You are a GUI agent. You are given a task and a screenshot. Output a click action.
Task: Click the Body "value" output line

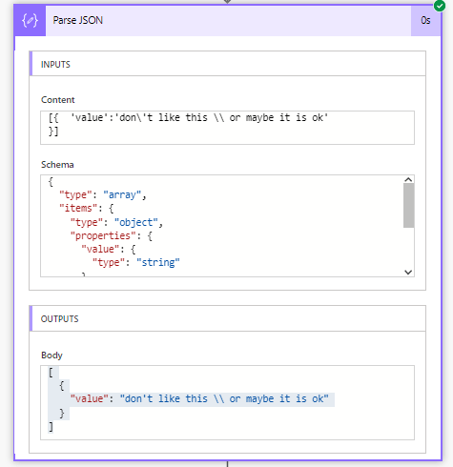(199, 398)
